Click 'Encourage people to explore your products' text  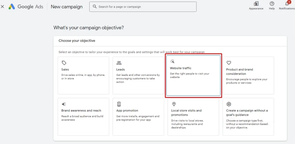(x=247, y=81)
